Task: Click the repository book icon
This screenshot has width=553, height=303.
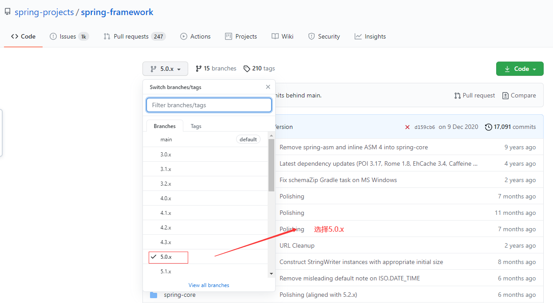Action: click(7, 12)
